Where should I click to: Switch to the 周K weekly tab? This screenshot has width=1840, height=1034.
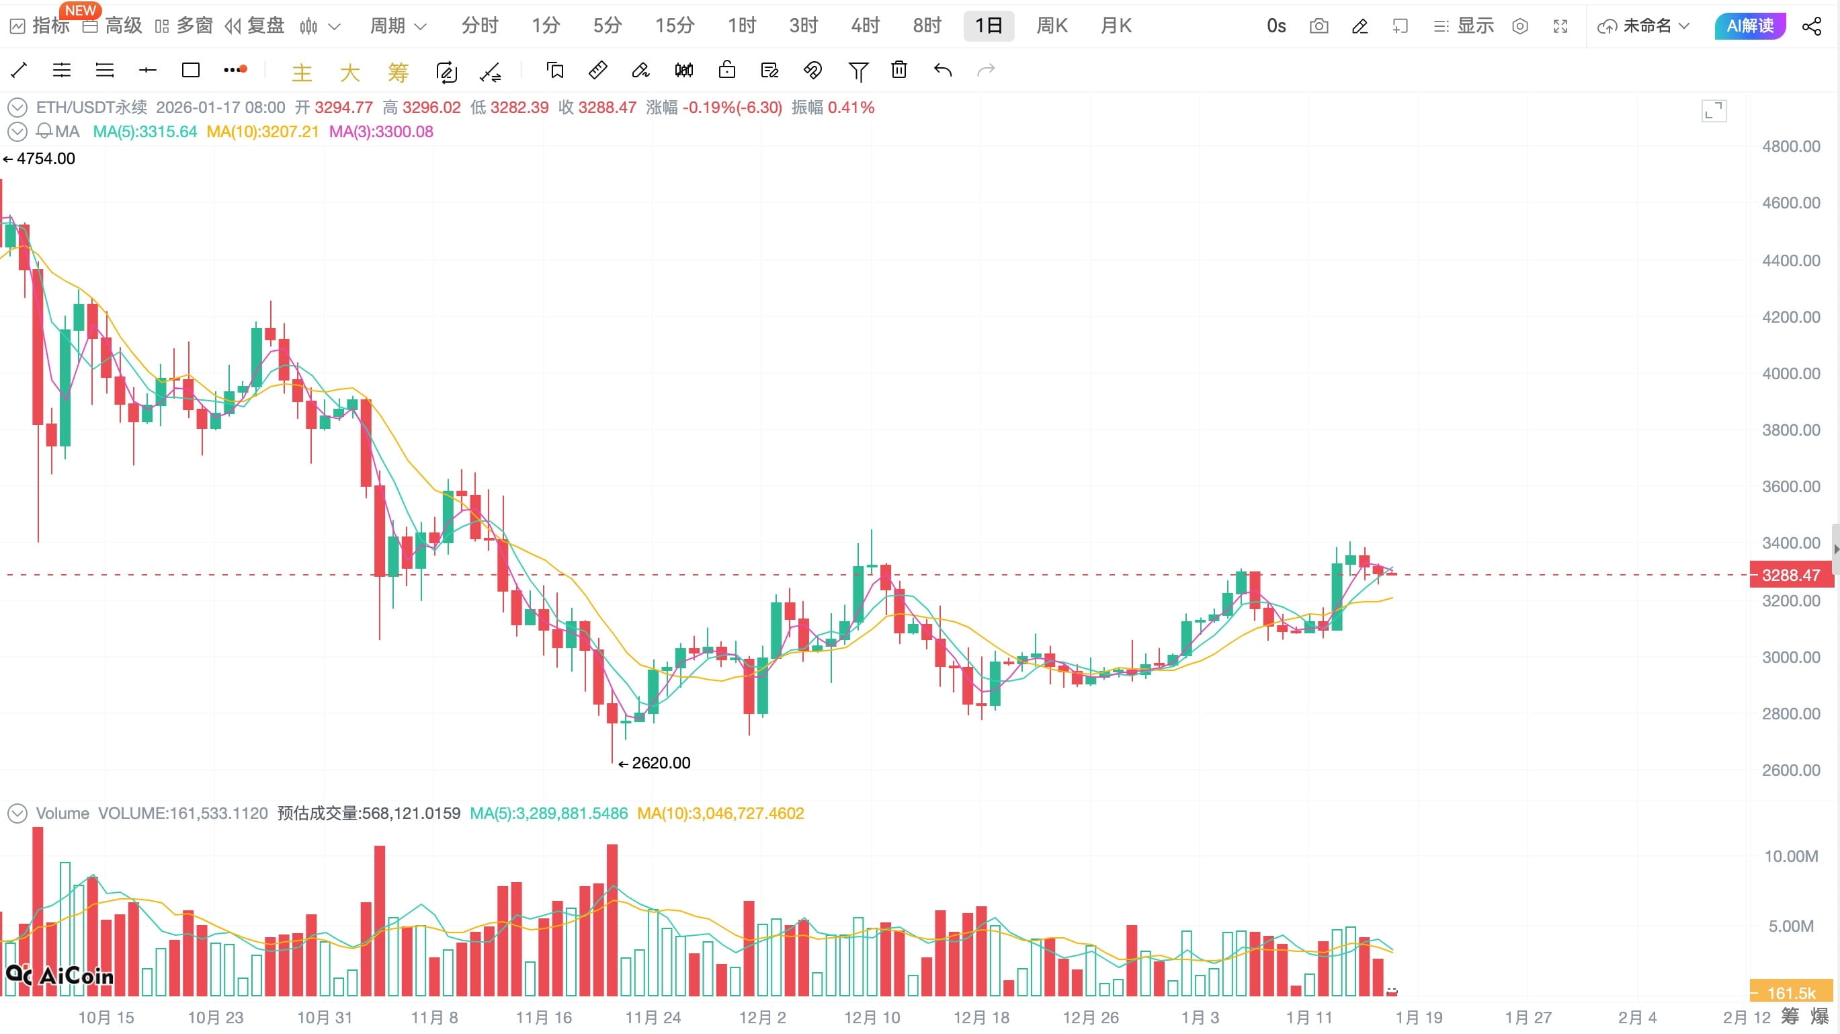[1052, 26]
